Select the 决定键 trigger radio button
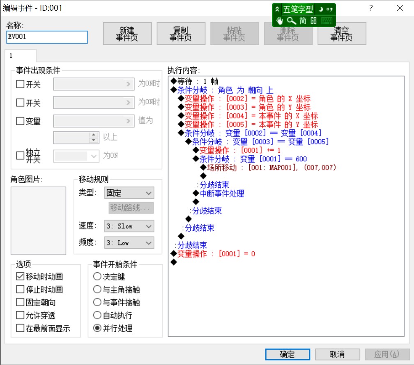Screen dimensions: 414x365 pyautogui.click(x=97, y=276)
